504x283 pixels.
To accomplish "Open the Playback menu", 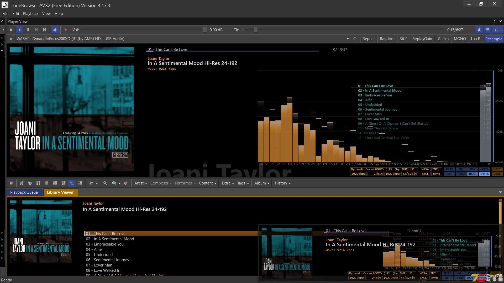I will coord(31,14).
